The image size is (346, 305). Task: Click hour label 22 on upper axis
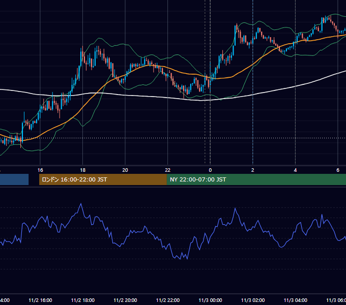[168, 170]
